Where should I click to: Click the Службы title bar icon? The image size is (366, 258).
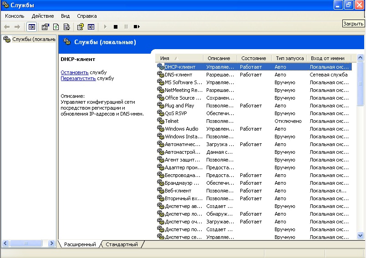tap(5, 5)
